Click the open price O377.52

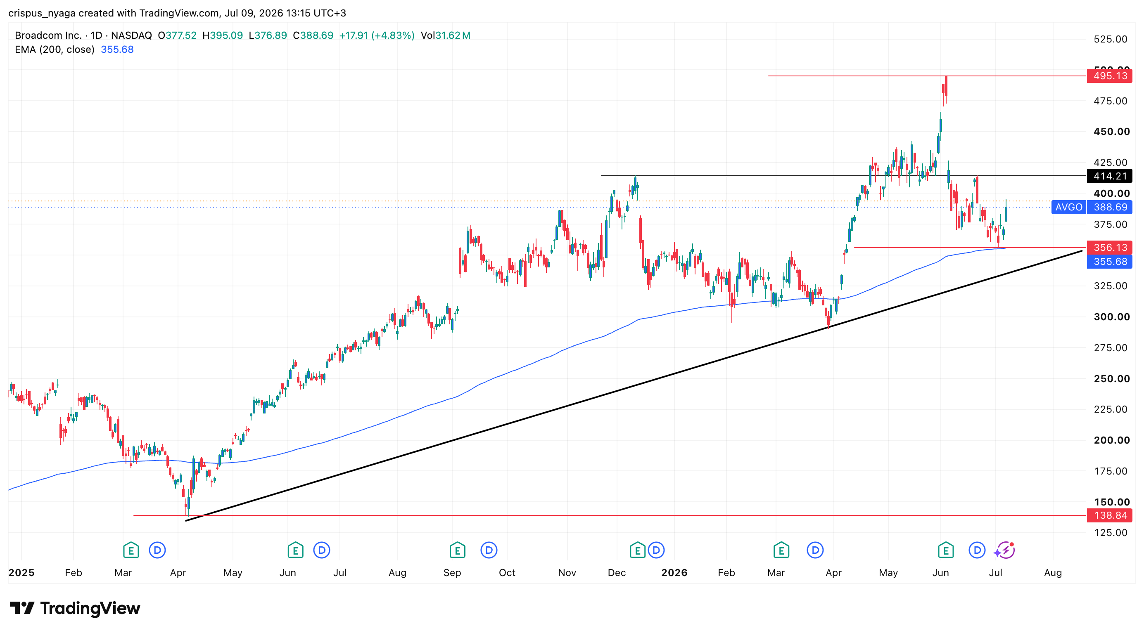(177, 35)
